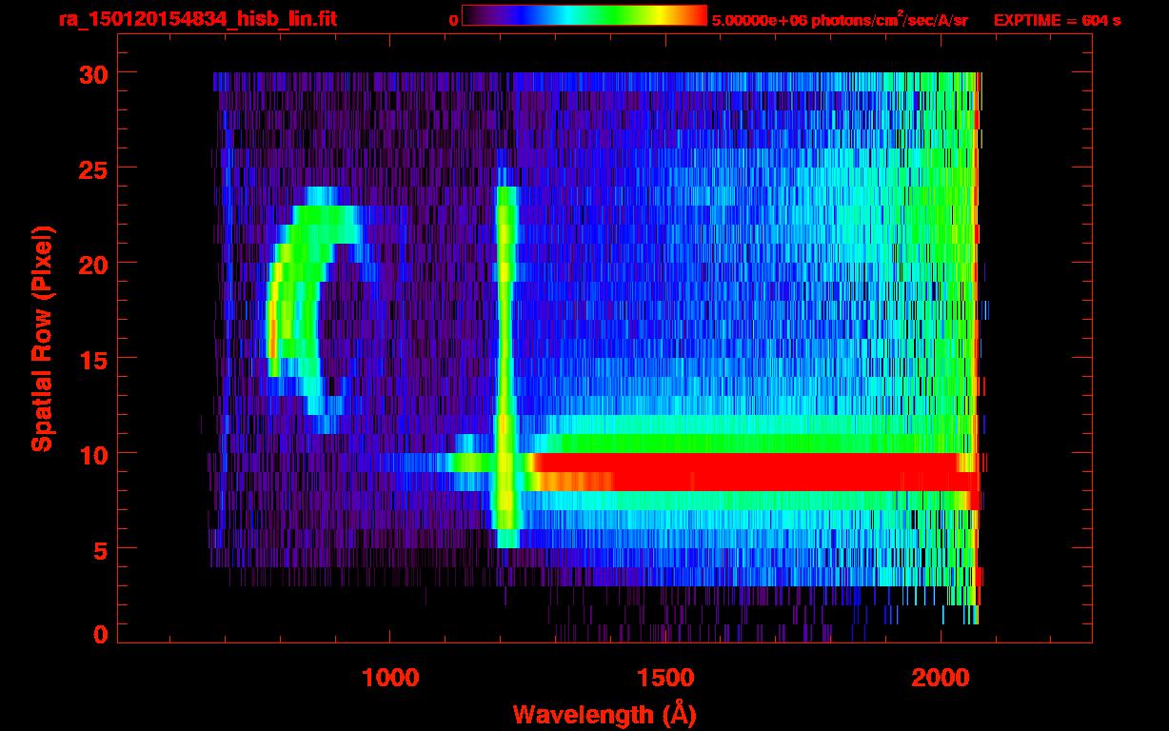Click the x-axis tick label 2000
The height and width of the screenshot is (731, 1169).
941,678
